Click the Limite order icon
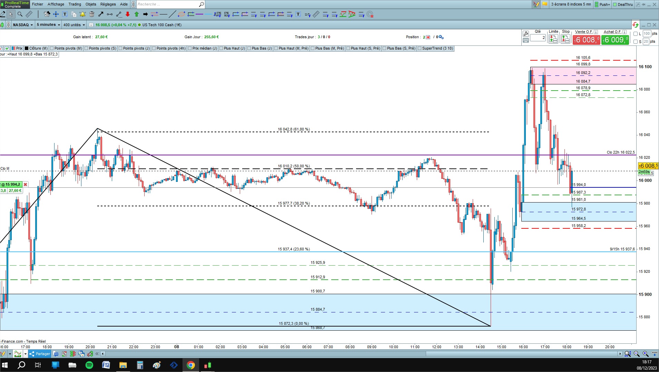 (x=553, y=39)
